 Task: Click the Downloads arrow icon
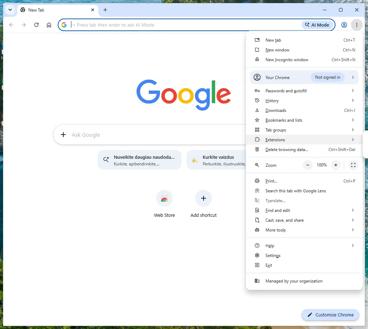(x=257, y=110)
